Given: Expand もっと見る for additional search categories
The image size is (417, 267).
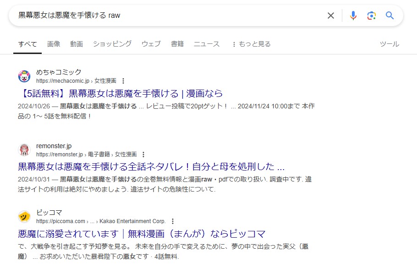Looking at the screenshot, I should coord(253,44).
